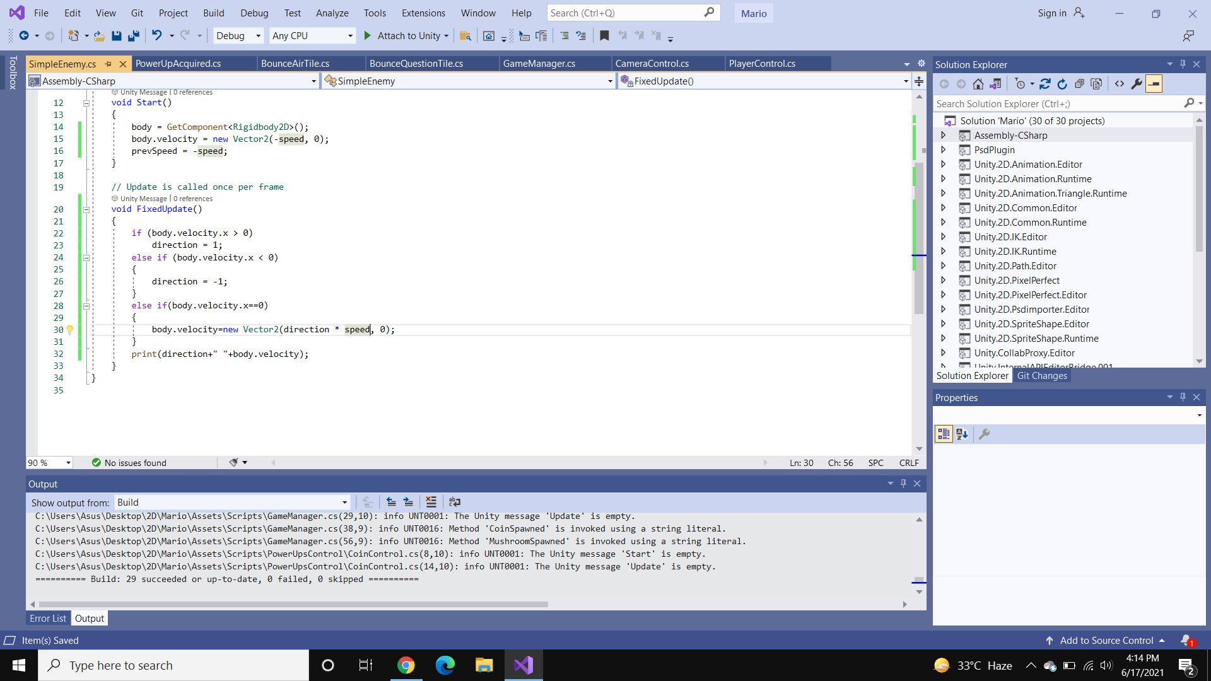Click Go to Previous Message in Output
1211x681 pixels.
click(x=391, y=502)
